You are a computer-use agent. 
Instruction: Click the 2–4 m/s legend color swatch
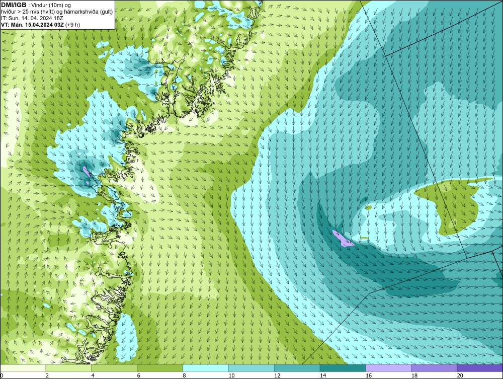pyautogui.click(x=68, y=368)
